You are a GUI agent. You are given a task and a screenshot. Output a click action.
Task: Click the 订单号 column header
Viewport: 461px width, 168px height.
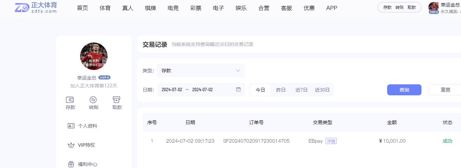256,122
